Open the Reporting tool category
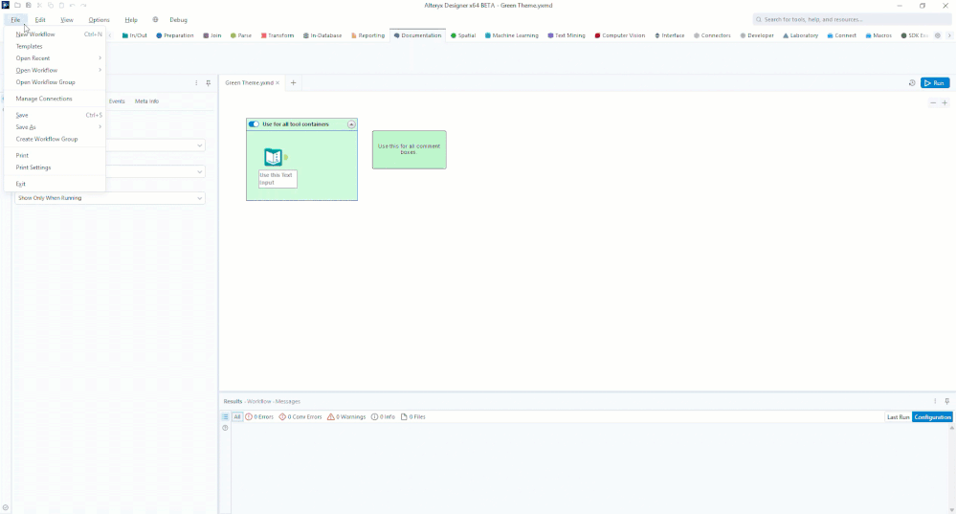 [x=367, y=35]
